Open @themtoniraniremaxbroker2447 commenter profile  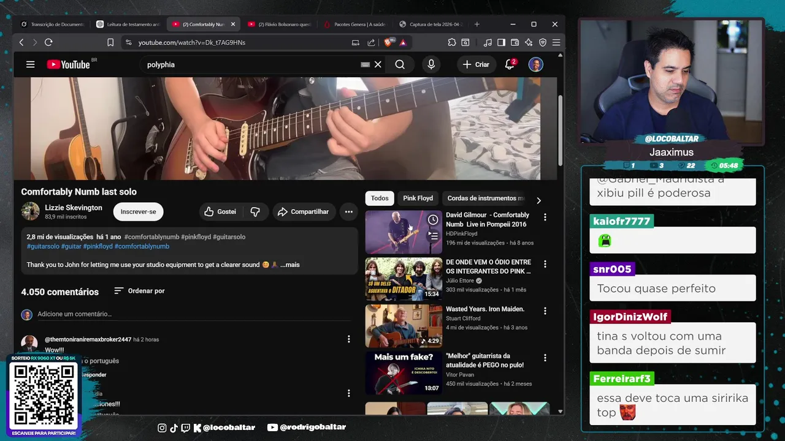pyautogui.click(x=88, y=339)
